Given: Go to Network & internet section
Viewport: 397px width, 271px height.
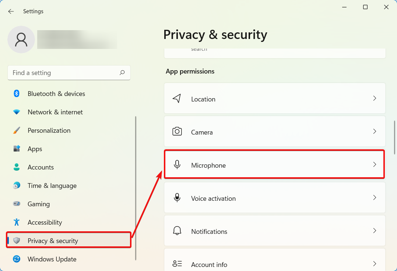Looking at the screenshot, I should [69, 112].
